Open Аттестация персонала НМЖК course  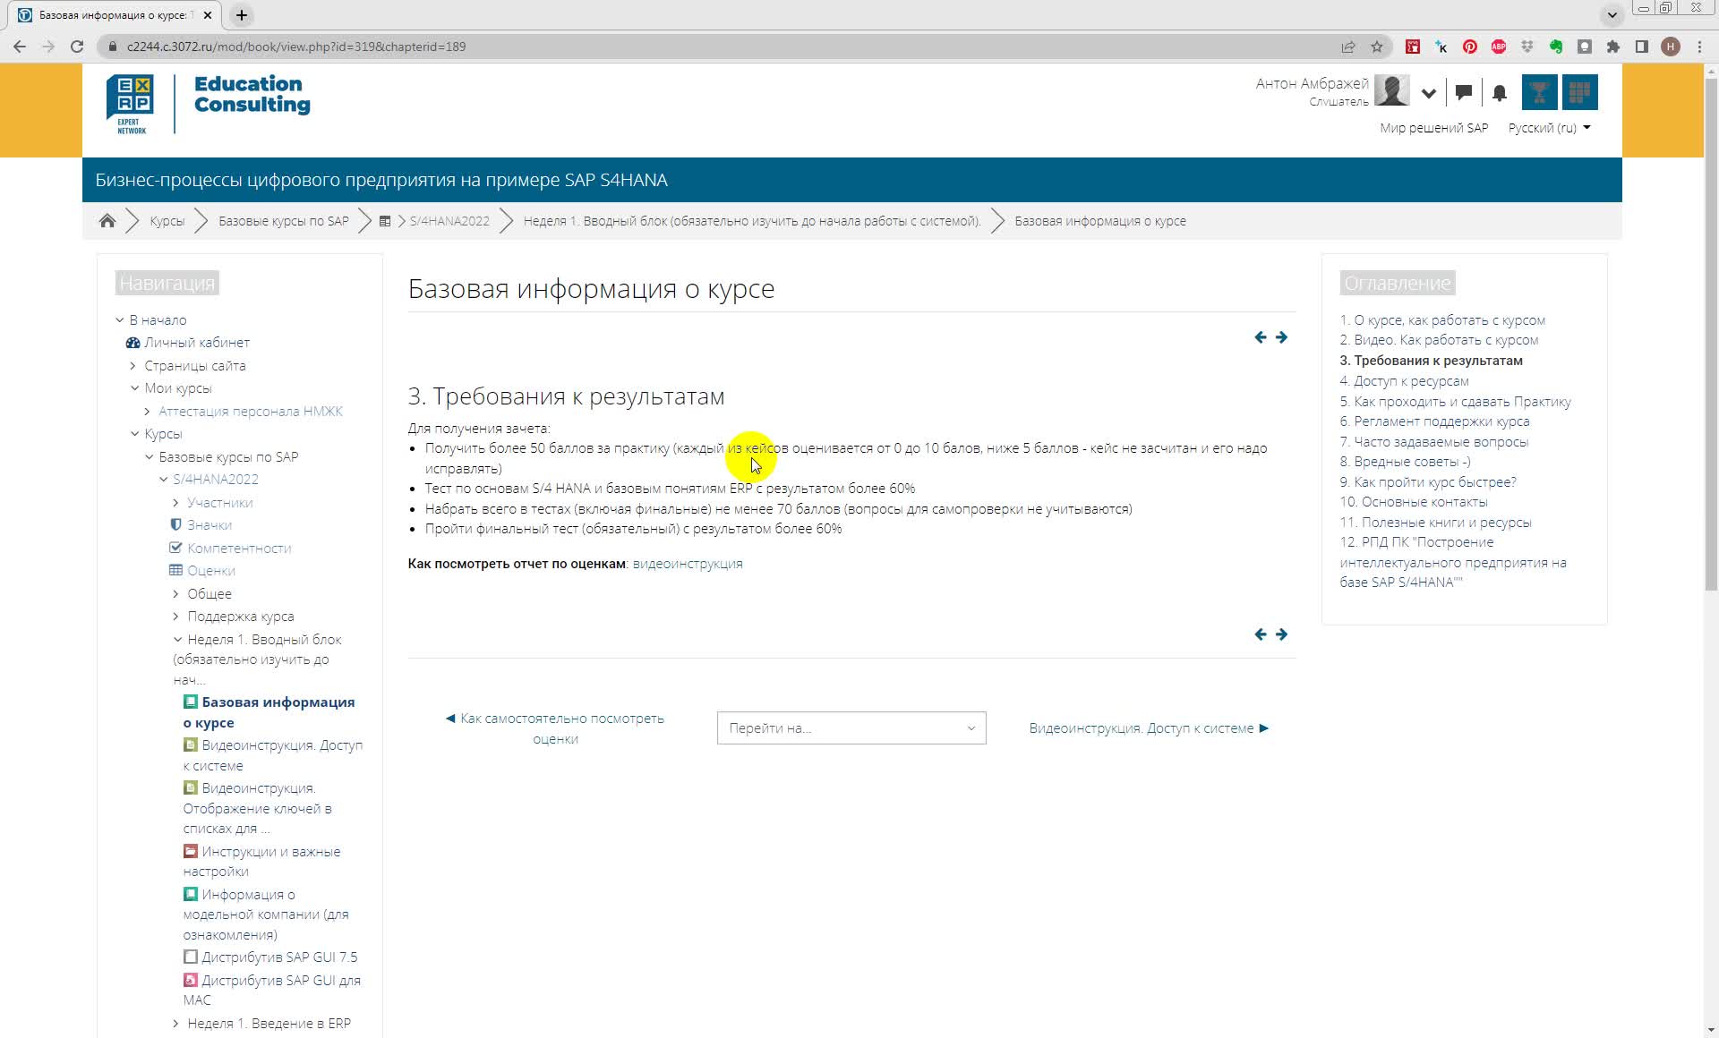coord(251,412)
